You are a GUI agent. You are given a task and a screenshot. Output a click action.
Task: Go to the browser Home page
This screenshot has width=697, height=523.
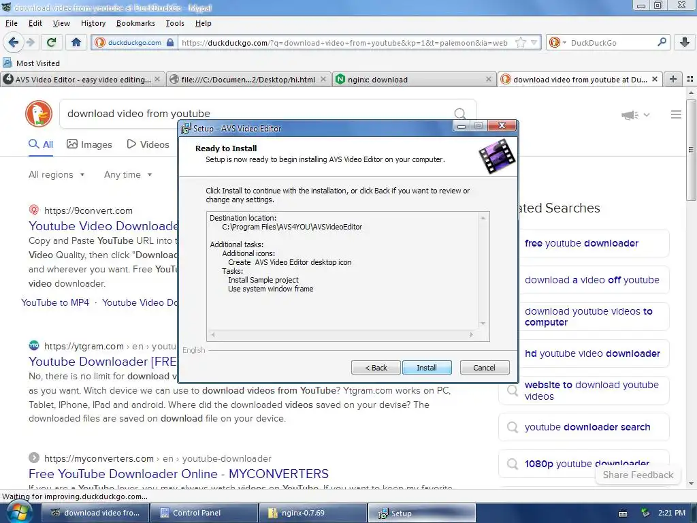coord(76,42)
